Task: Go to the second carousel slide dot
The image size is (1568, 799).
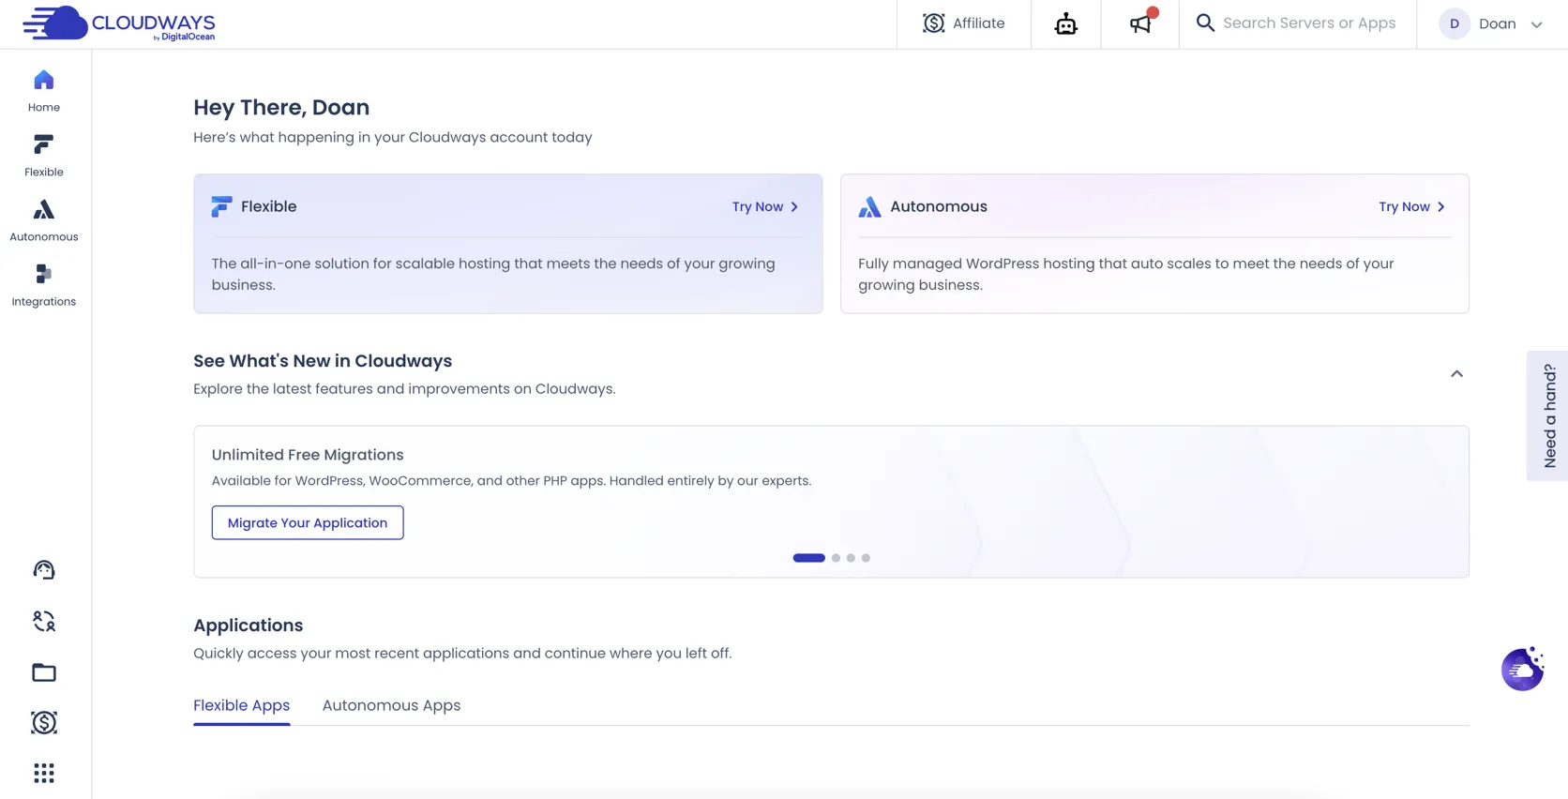Action: tap(836, 558)
